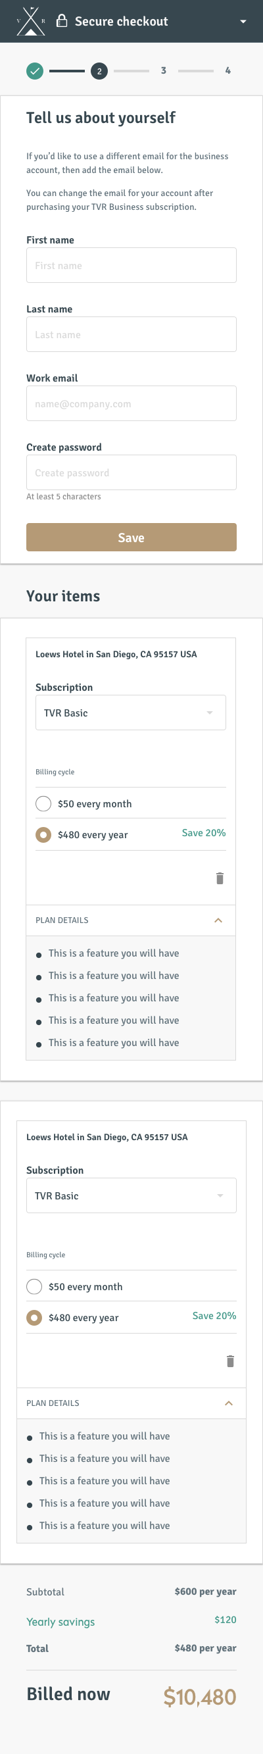The width and height of the screenshot is (263, 1754).
Task: Focus the Work email input
Action: pos(131,404)
